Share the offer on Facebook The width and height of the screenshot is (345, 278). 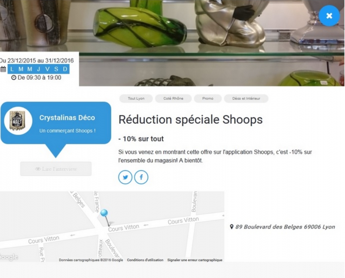click(141, 177)
